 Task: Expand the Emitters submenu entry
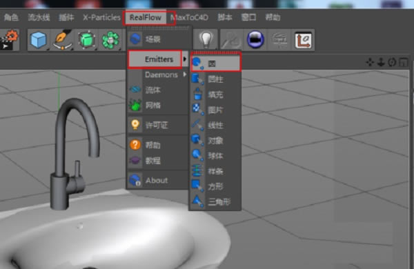point(158,59)
